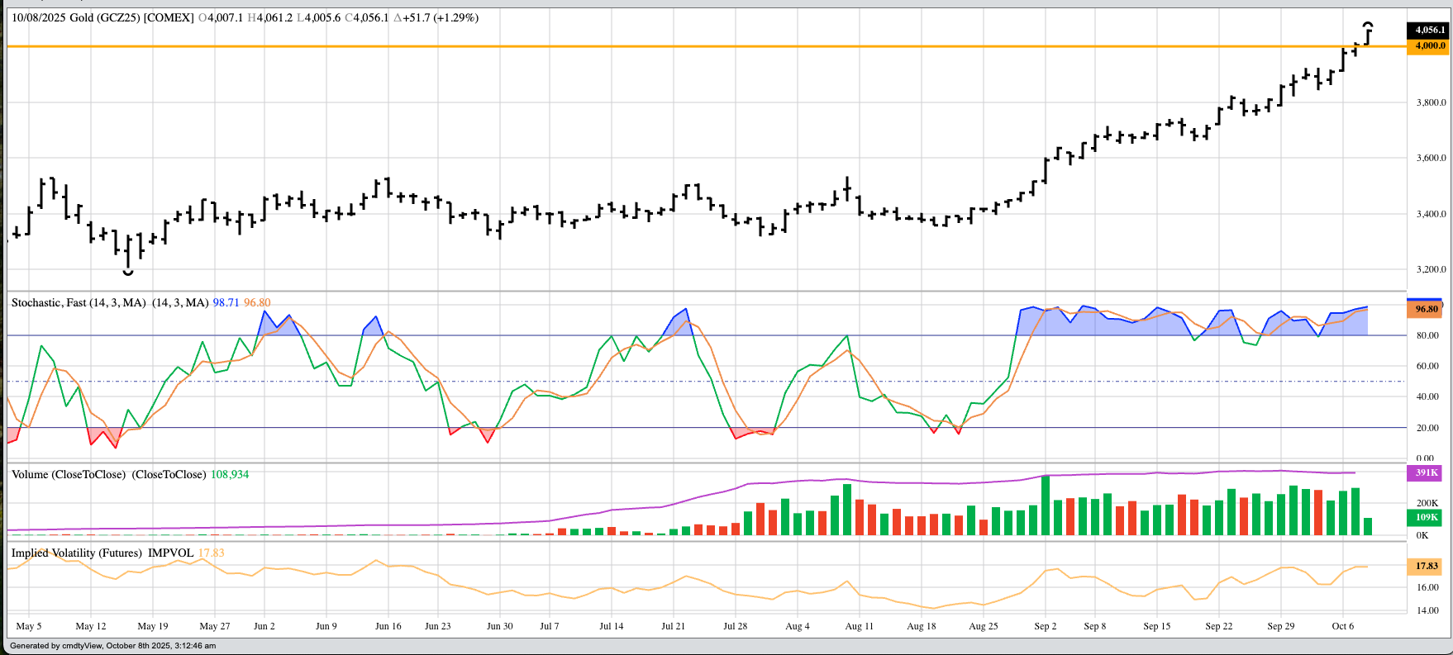Screen dimensions: 1453x655
Task: Select the close value C4,056.1 in header
Action: point(366,17)
